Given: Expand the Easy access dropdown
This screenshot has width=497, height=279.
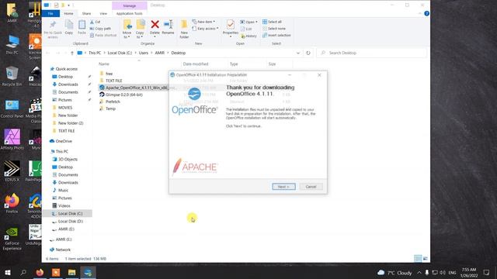Looking at the screenshot, I should tap(205, 29).
